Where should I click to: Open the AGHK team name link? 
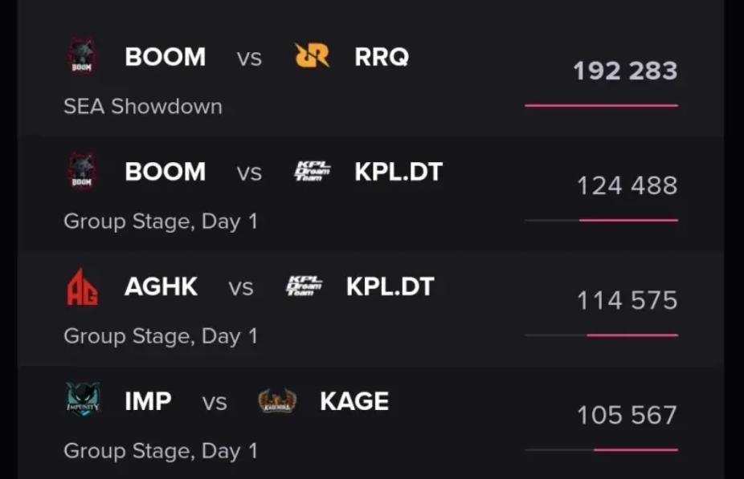161,286
